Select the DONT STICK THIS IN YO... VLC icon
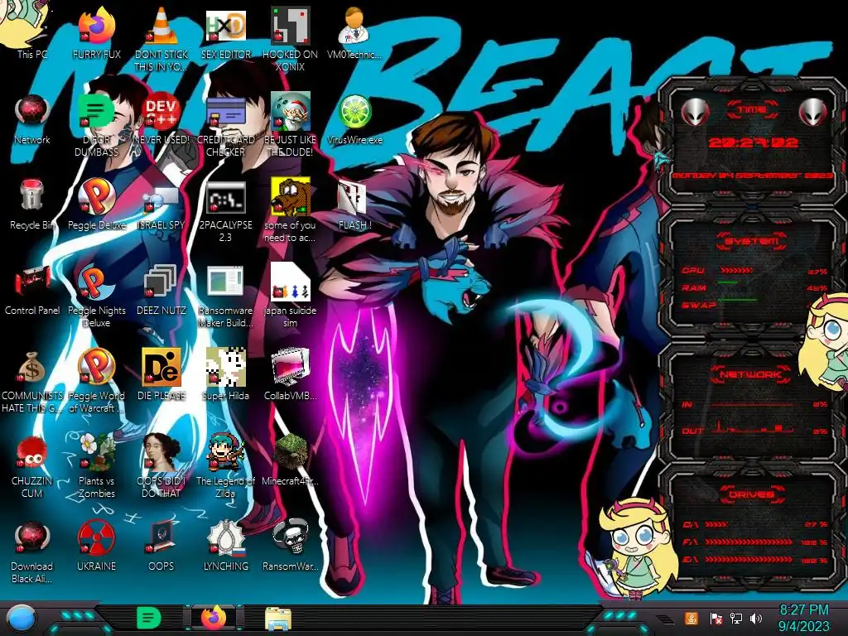The image size is (848, 636). click(x=161, y=38)
